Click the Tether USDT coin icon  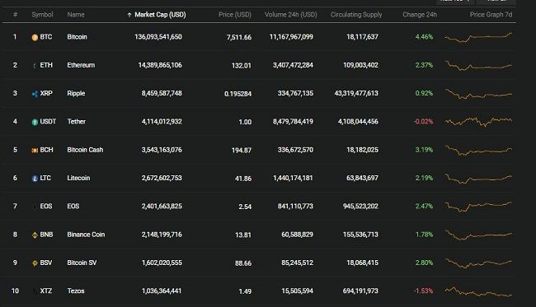point(35,122)
